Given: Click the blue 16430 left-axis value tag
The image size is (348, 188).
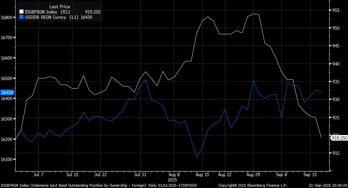Looking at the screenshot, I should [x=7, y=93].
